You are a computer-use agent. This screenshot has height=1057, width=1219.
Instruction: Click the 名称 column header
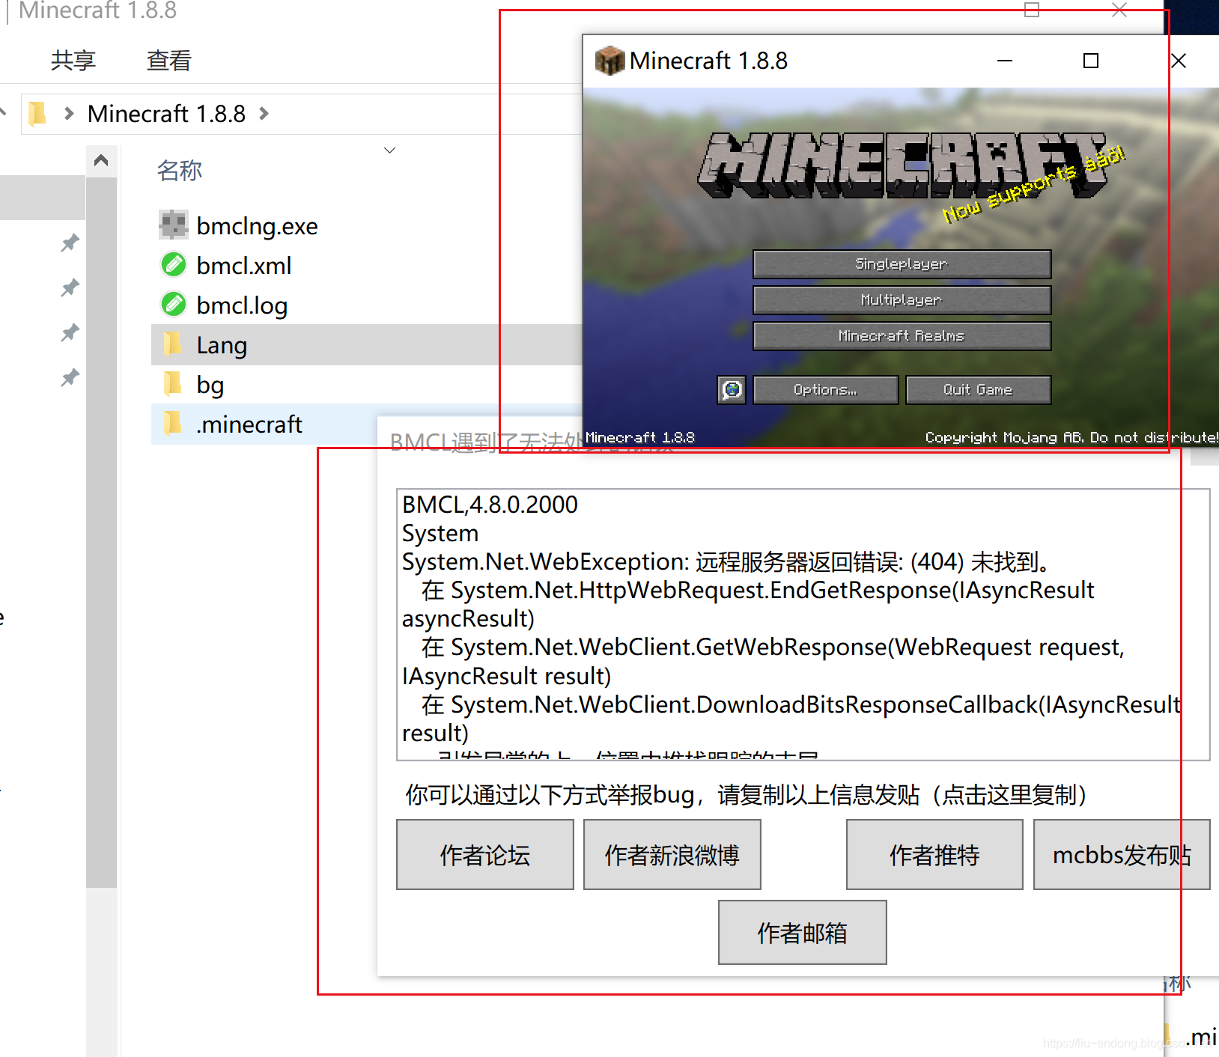click(180, 171)
